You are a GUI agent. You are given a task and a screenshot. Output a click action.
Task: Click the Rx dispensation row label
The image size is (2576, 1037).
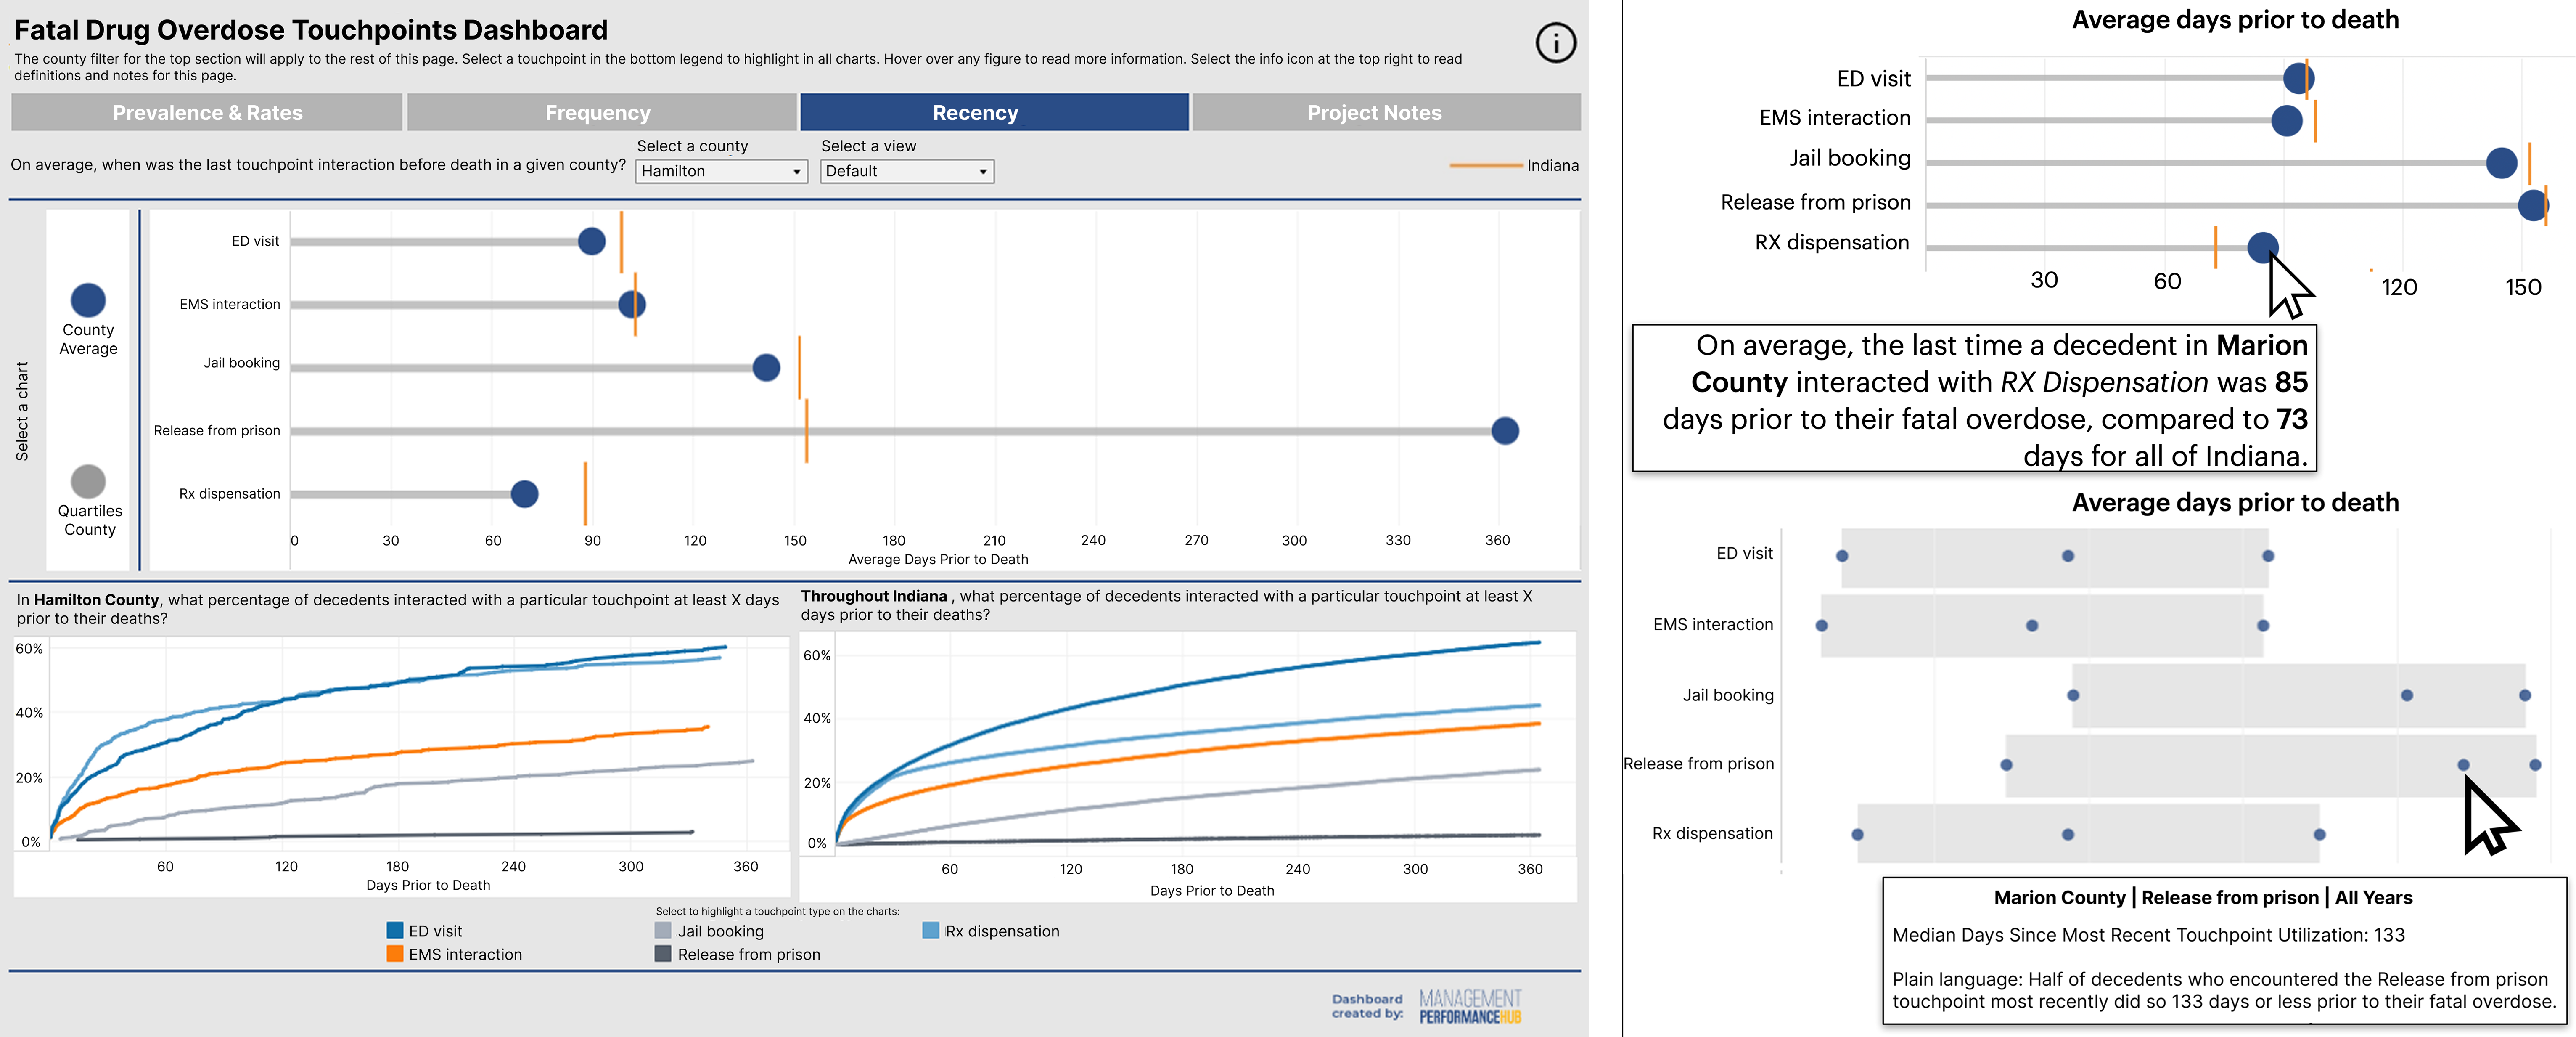(230, 494)
